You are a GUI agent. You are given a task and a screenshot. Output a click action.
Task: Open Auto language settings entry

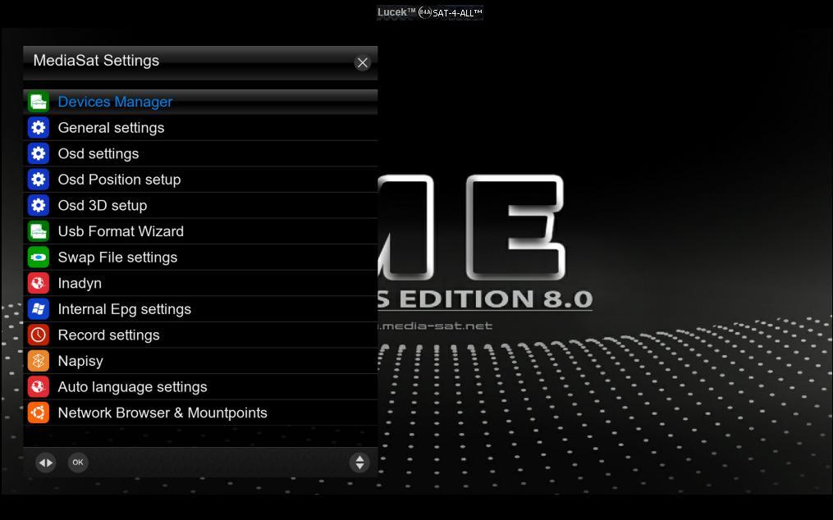coord(200,387)
